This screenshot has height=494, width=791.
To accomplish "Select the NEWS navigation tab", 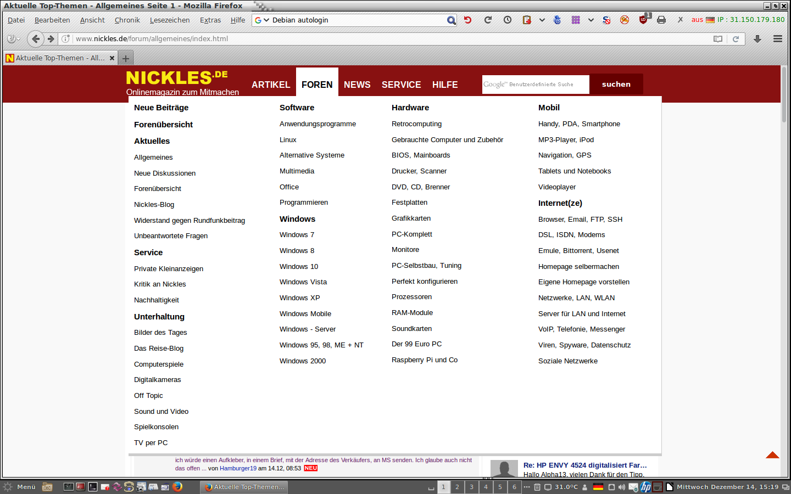I will pyautogui.click(x=357, y=85).
